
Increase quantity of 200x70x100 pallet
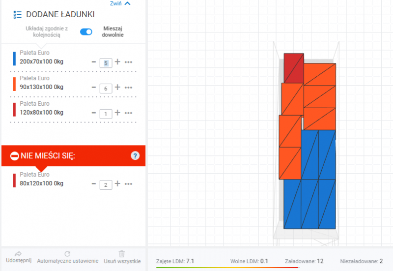point(117,62)
